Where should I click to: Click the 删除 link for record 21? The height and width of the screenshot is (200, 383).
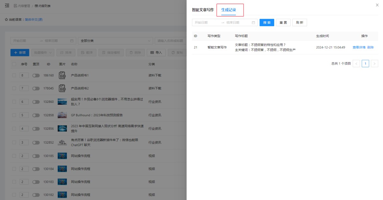(x=370, y=47)
